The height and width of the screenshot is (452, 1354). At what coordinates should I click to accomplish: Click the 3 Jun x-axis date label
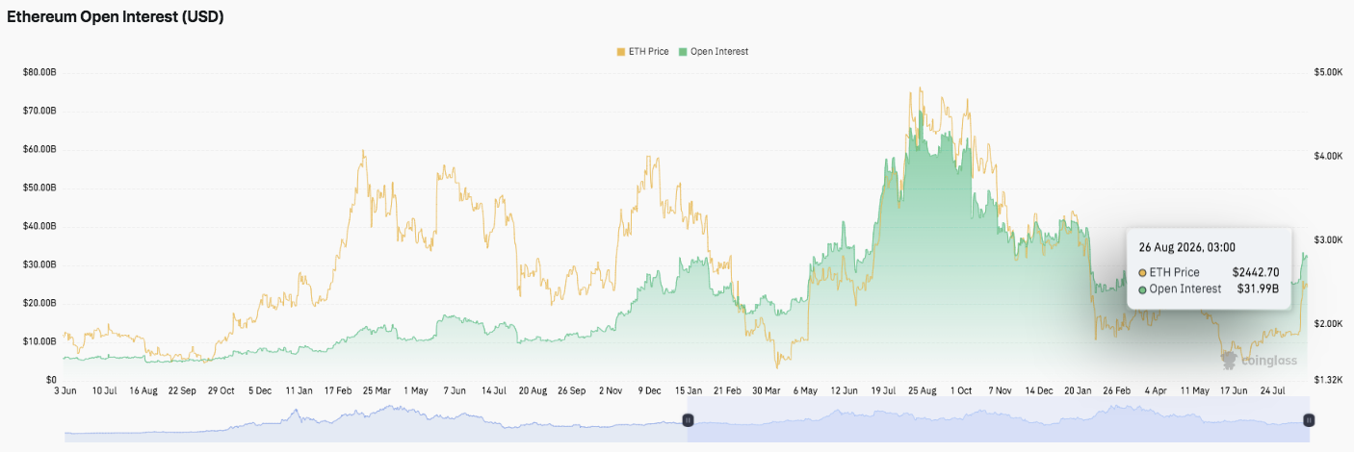(x=65, y=391)
